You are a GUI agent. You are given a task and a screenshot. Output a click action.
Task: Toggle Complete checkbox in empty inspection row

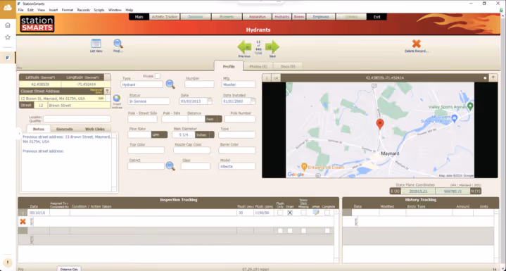pyautogui.click(x=327, y=231)
